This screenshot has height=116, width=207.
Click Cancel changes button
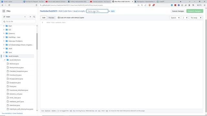coord(178,11)
